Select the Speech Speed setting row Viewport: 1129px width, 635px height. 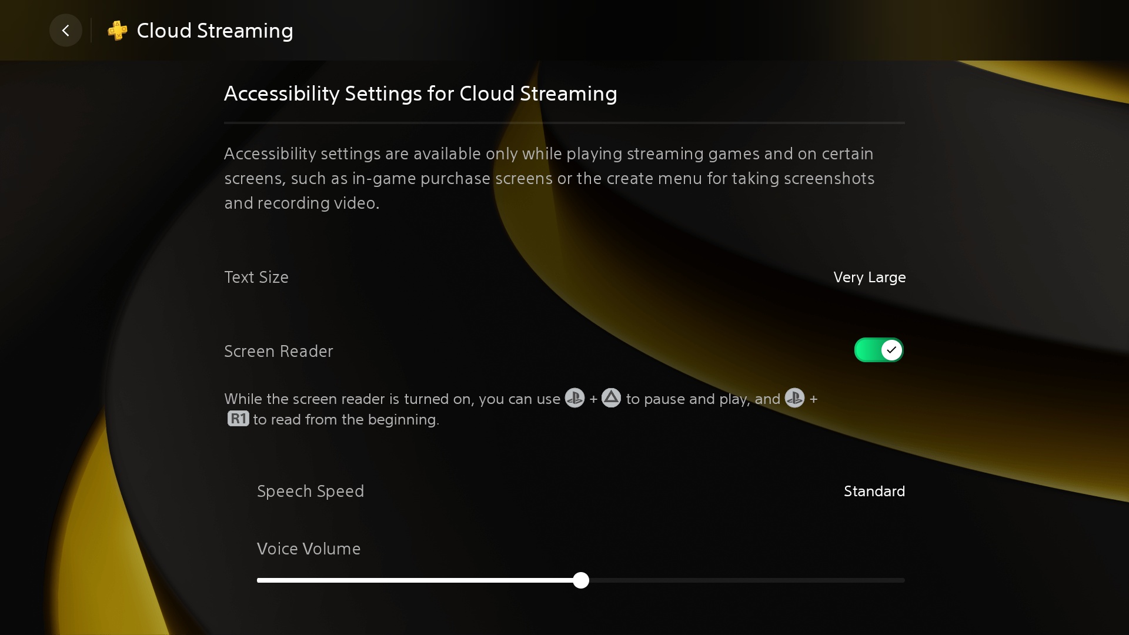310,492
